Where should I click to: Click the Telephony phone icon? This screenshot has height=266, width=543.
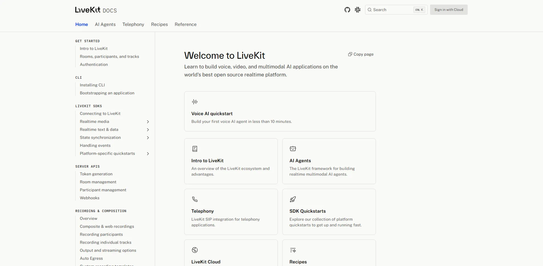click(x=194, y=199)
